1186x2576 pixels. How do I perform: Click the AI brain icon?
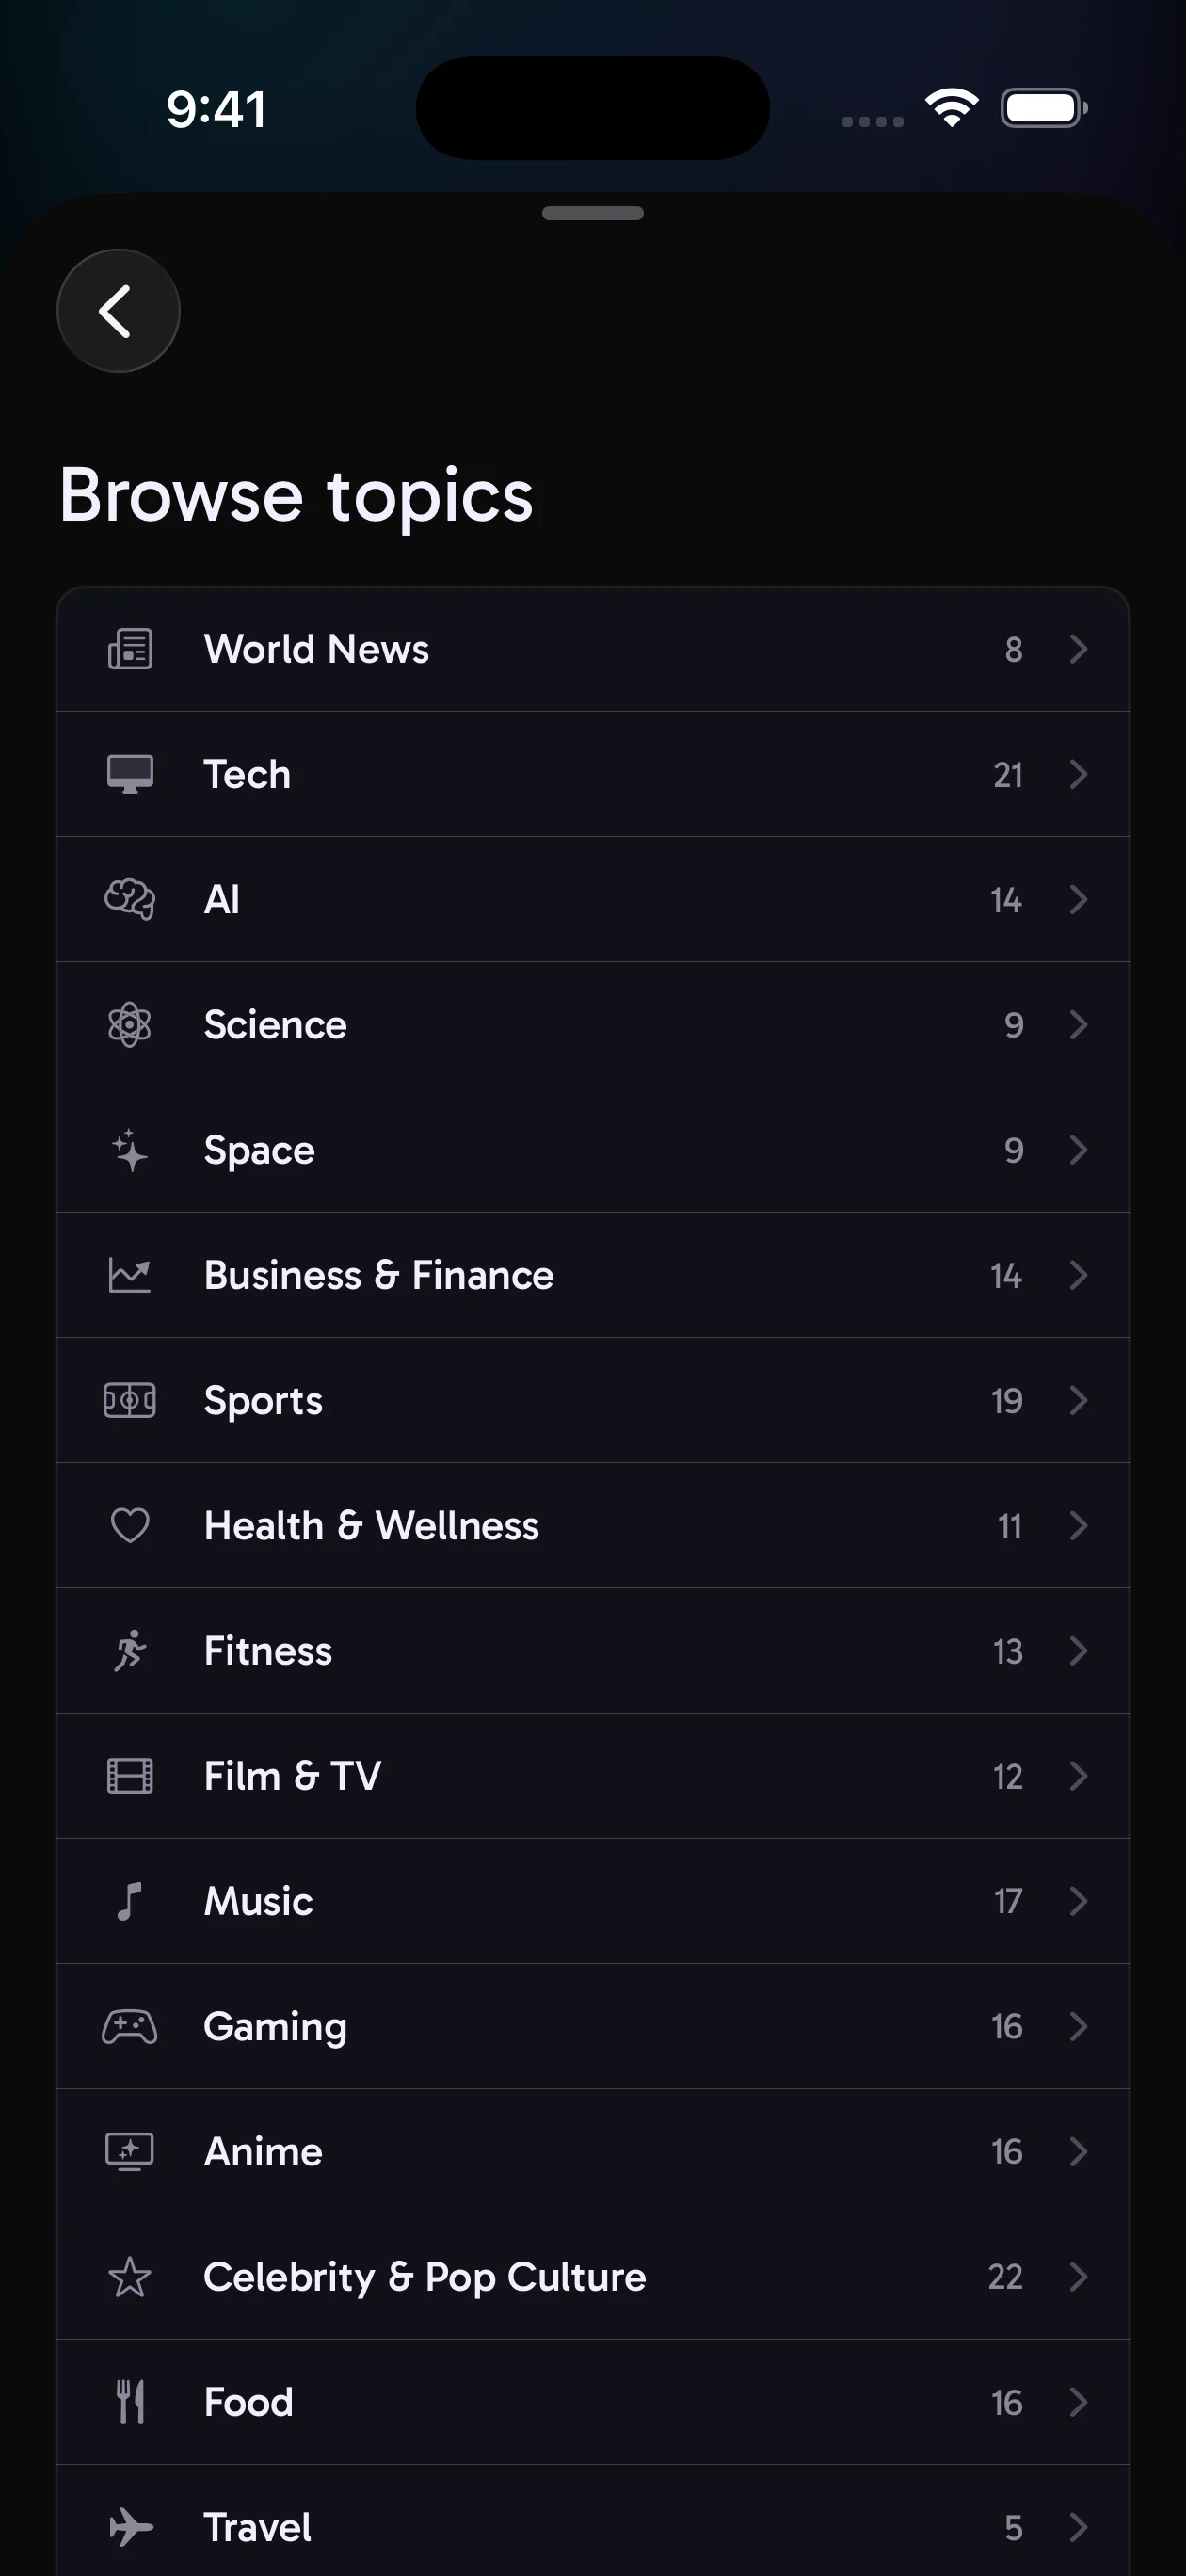[x=130, y=899]
